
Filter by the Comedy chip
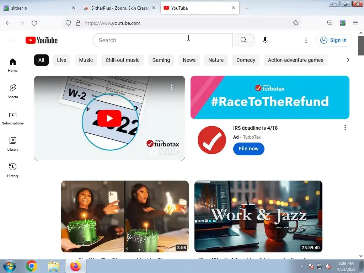coord(246,60)
